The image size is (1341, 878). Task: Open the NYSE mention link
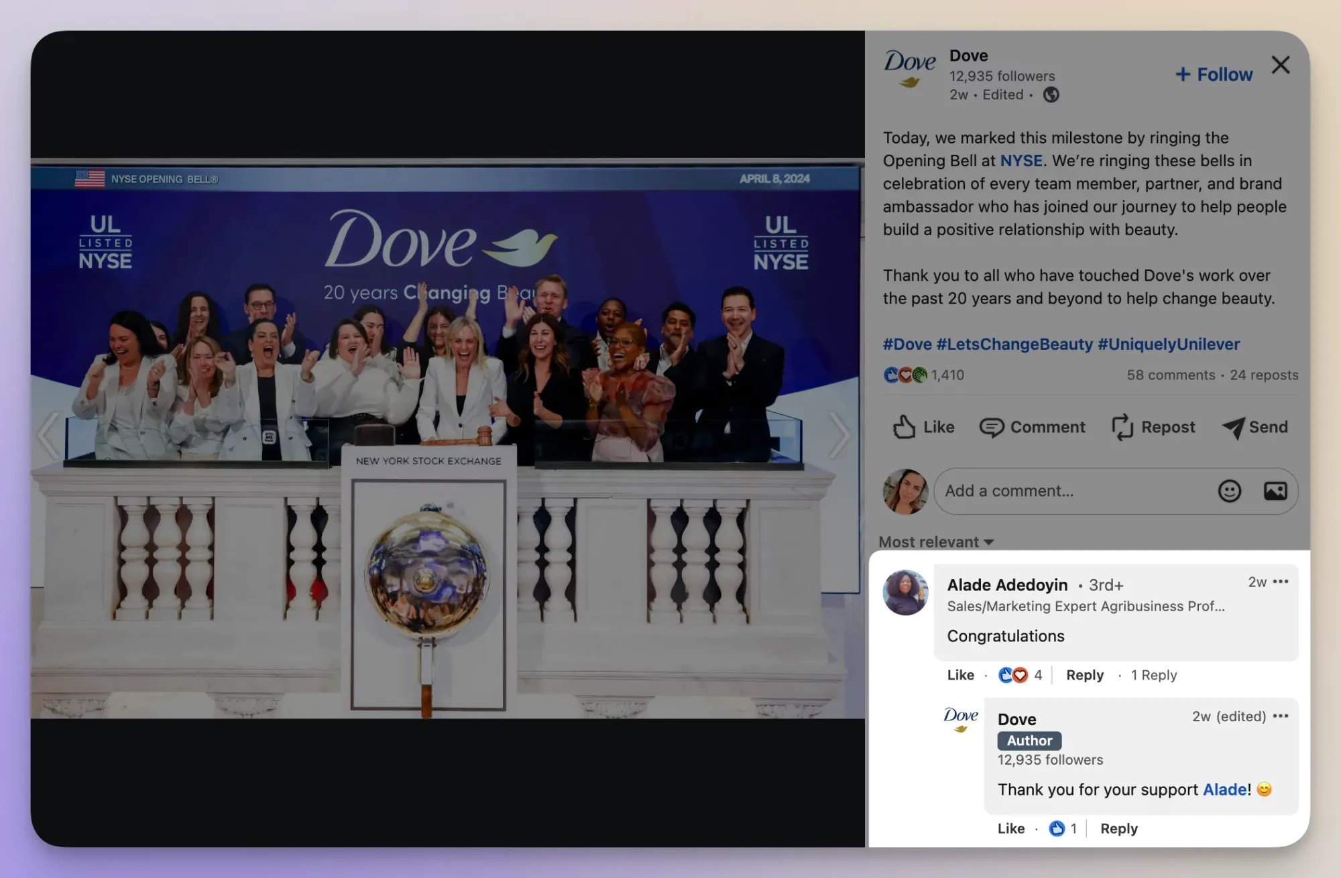pos(1021,161)
